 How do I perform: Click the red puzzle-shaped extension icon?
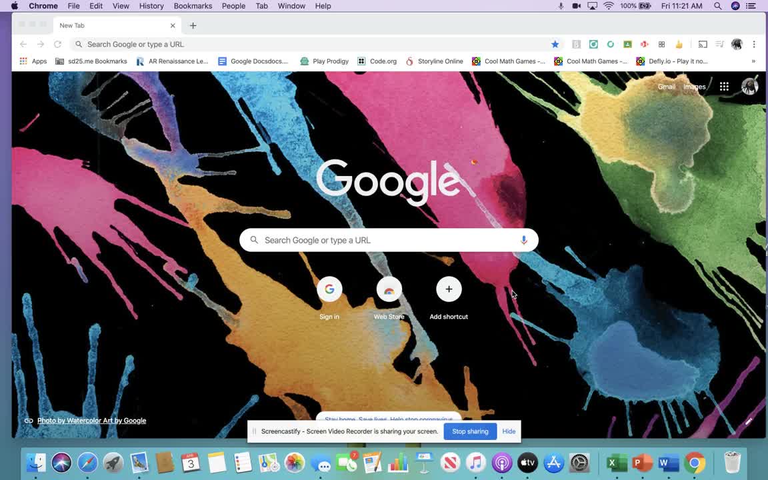[x=645, y=44]
